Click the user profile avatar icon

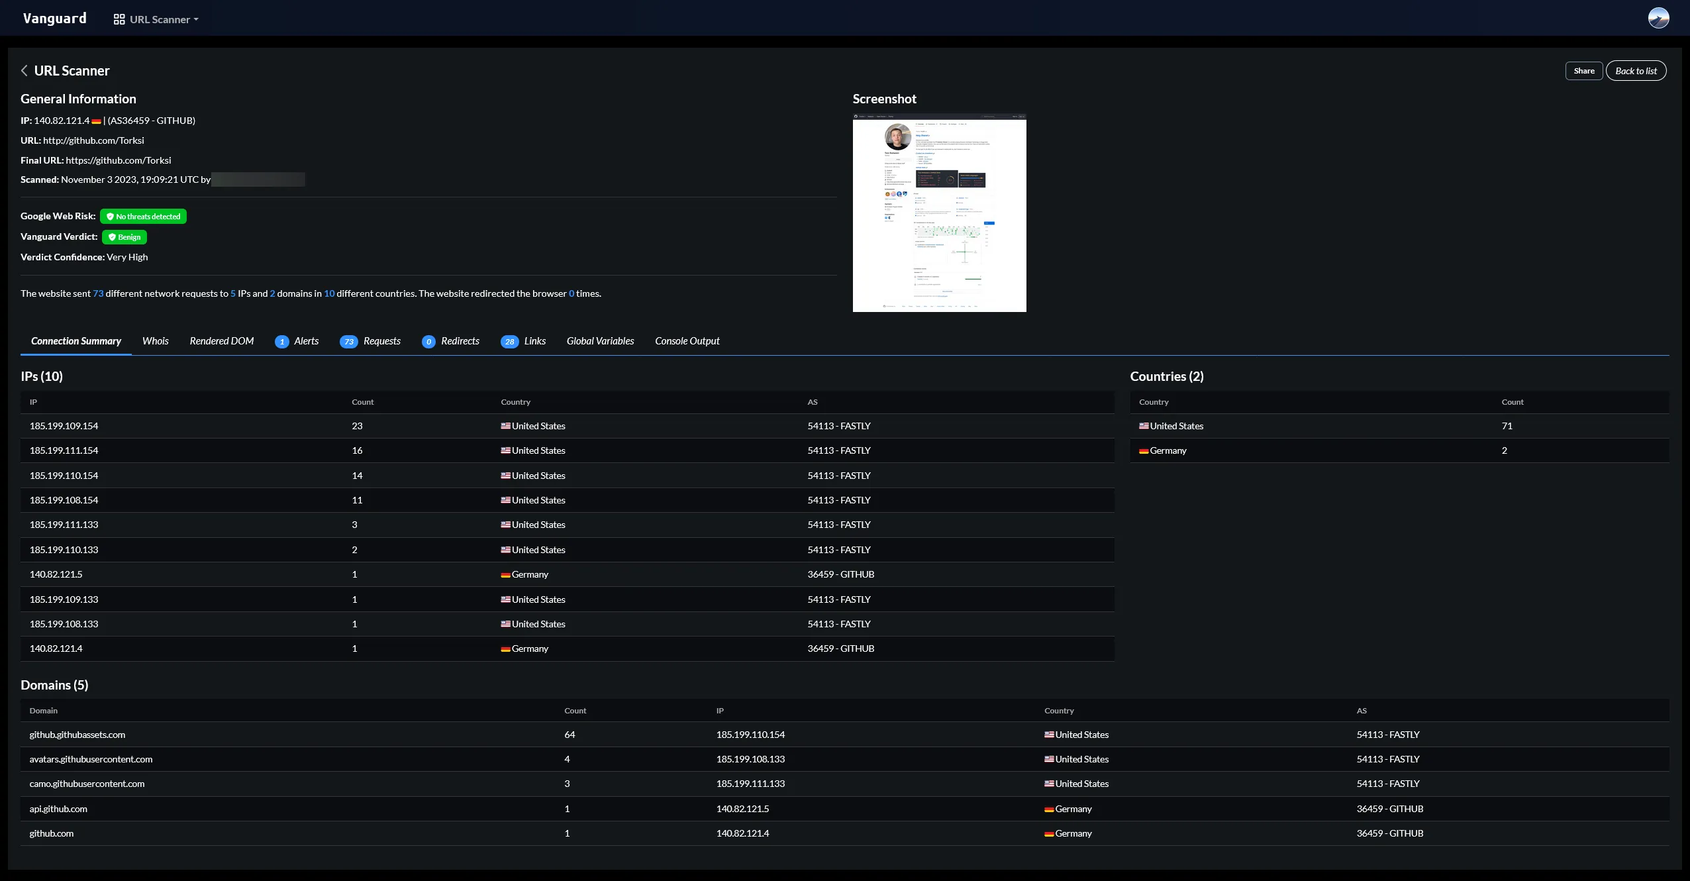click(1659, 18)
